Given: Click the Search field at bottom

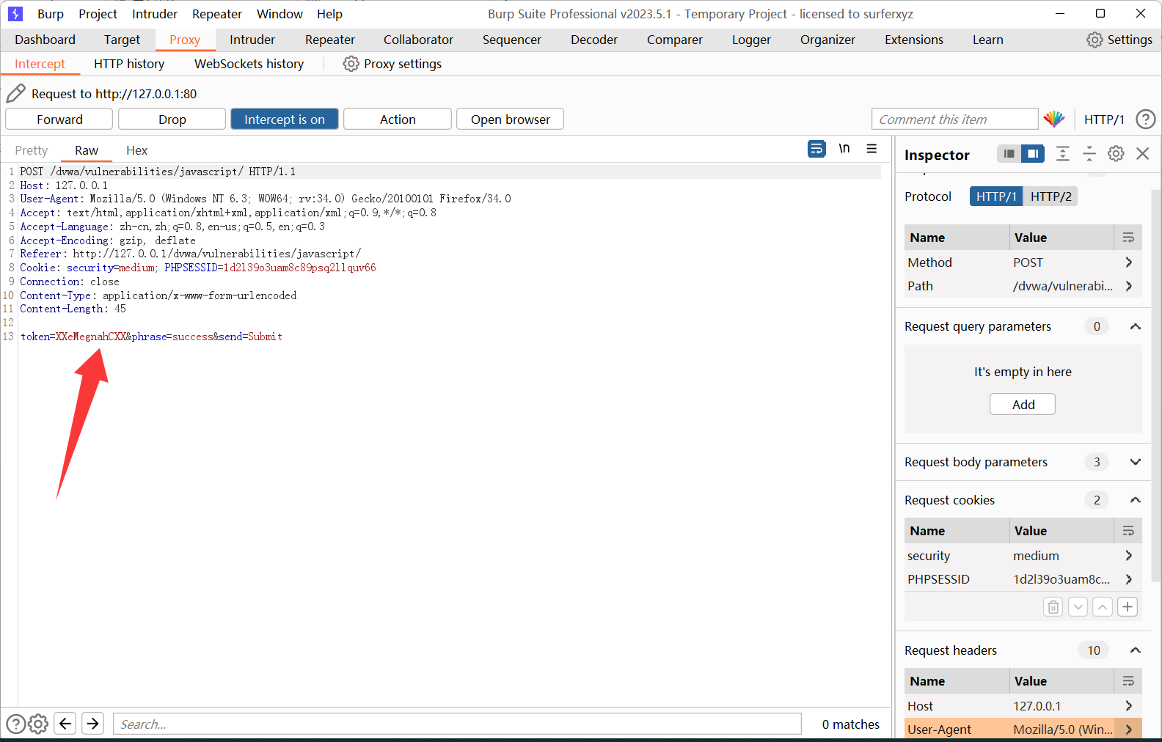Looking at the screenshot, I should coord(457,724).
